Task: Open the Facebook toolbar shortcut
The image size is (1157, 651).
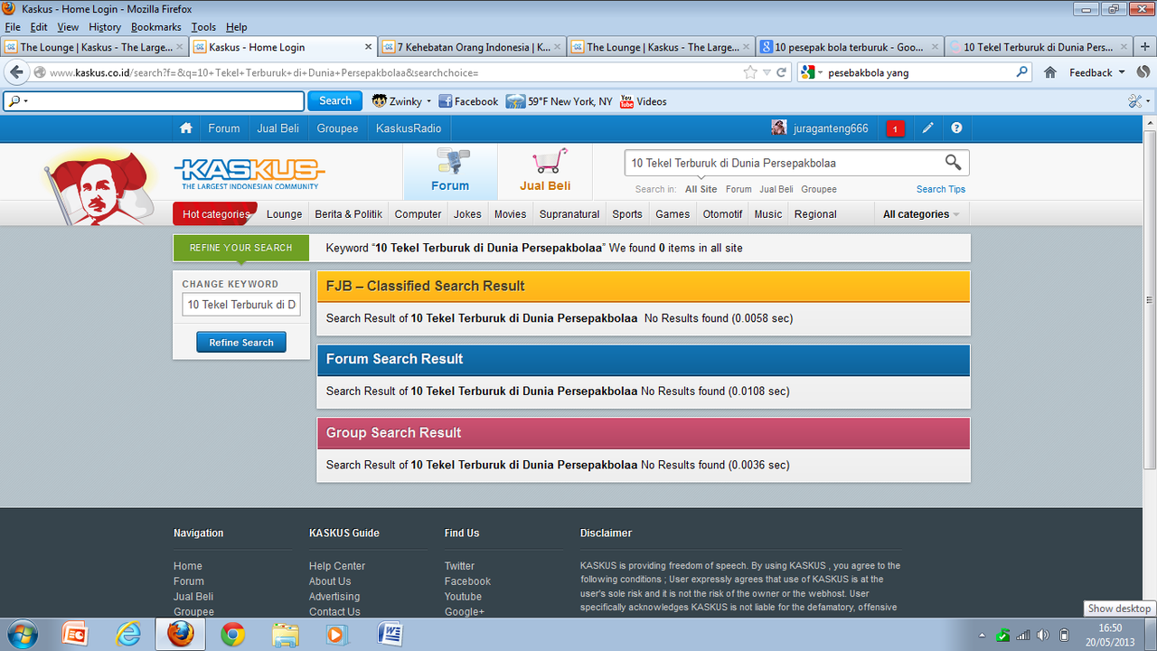Action: point(468,101)
